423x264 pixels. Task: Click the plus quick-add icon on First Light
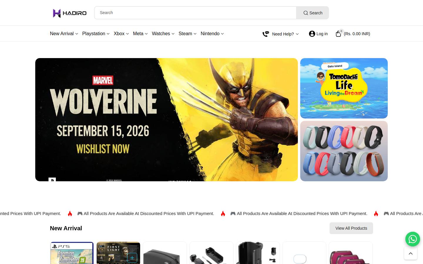tap(132, 258)
